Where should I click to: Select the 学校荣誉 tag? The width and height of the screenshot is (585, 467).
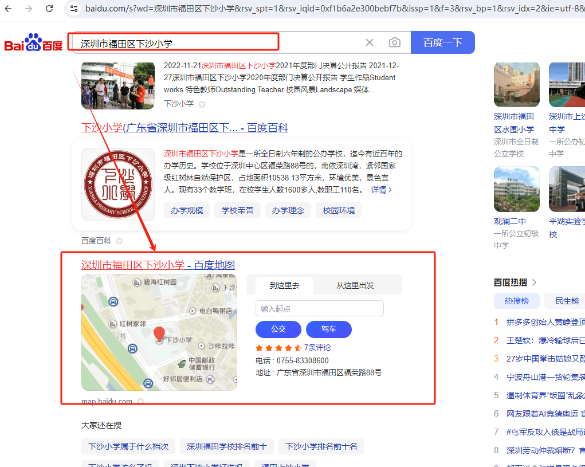click(237, 210)
